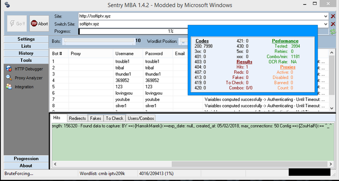Expand the Switch Site dropdown list

[x=326, y=24]
